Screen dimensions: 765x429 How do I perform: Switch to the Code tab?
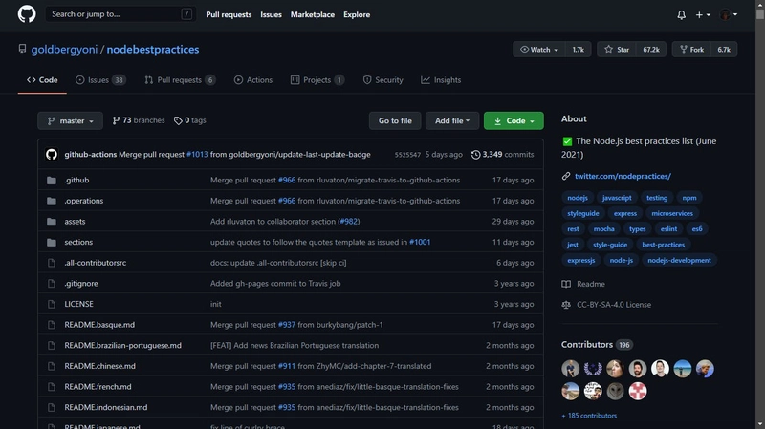[42, 80]
